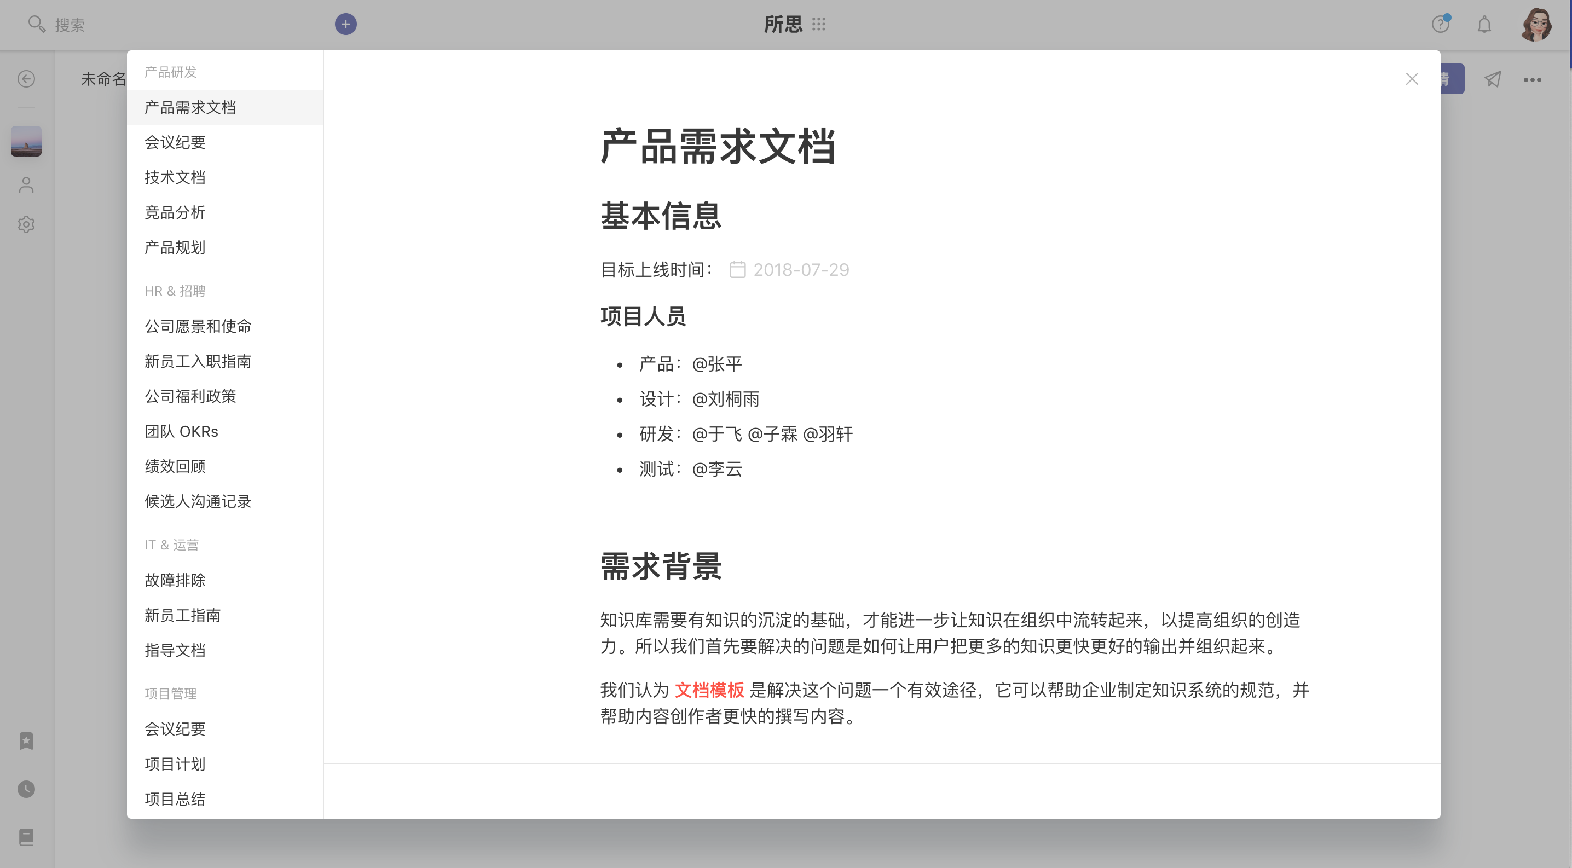Select the 竞品分析 template
This screenshot has width=1572, height=868.
click(x=175, y=212)
